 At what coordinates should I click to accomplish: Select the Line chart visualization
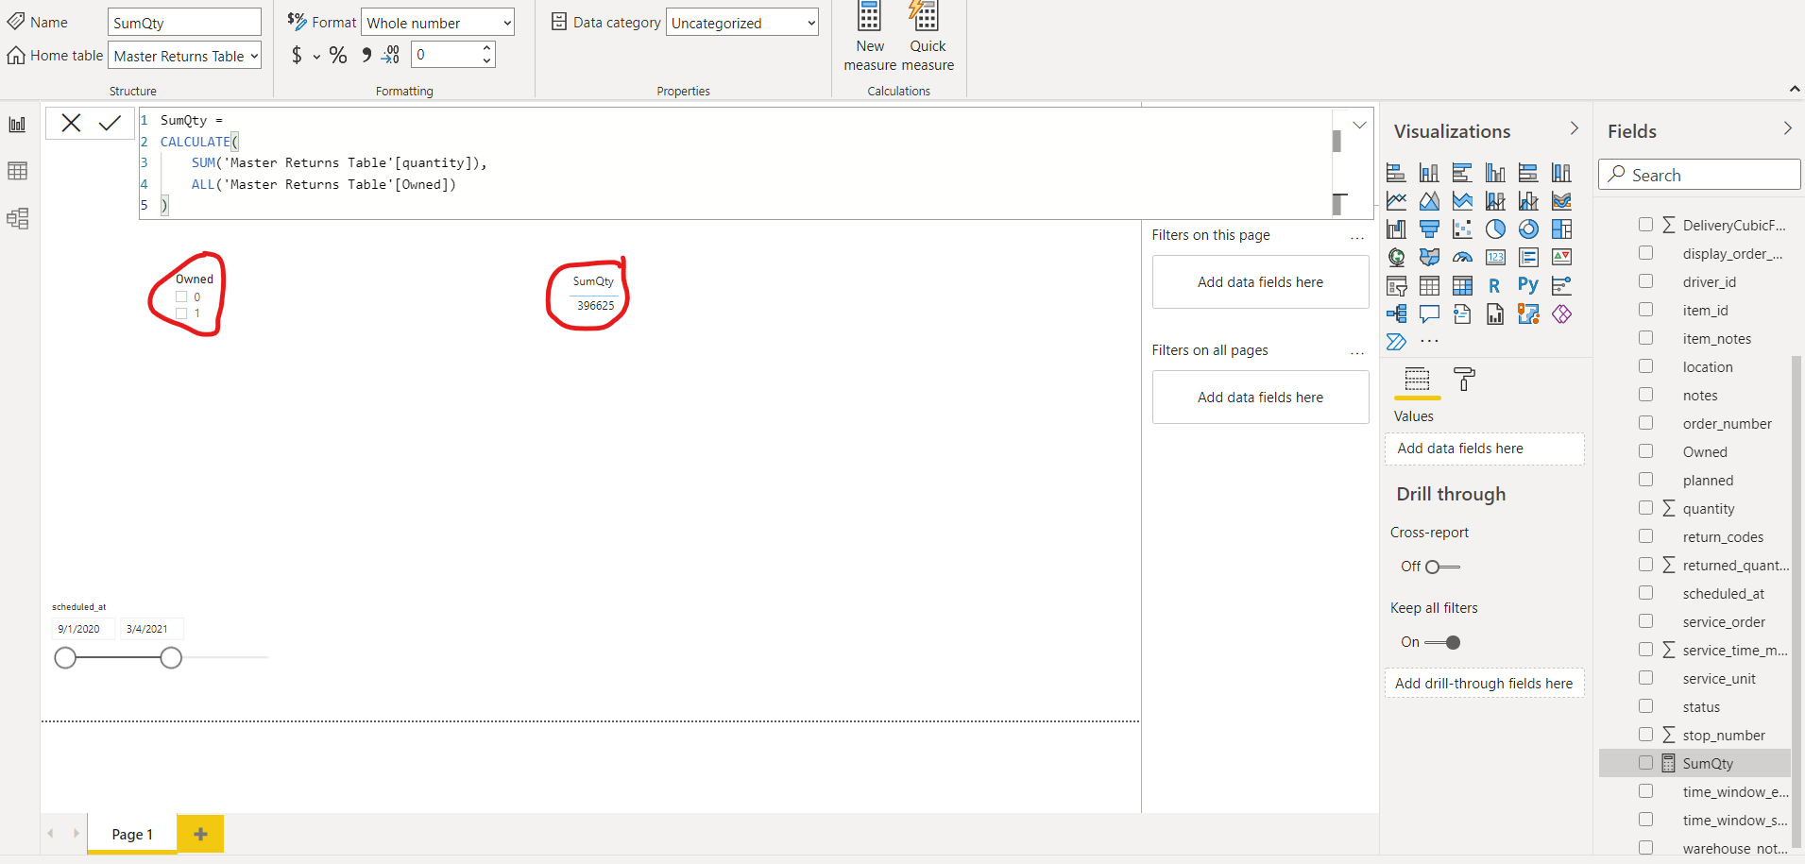[1396, 200]
